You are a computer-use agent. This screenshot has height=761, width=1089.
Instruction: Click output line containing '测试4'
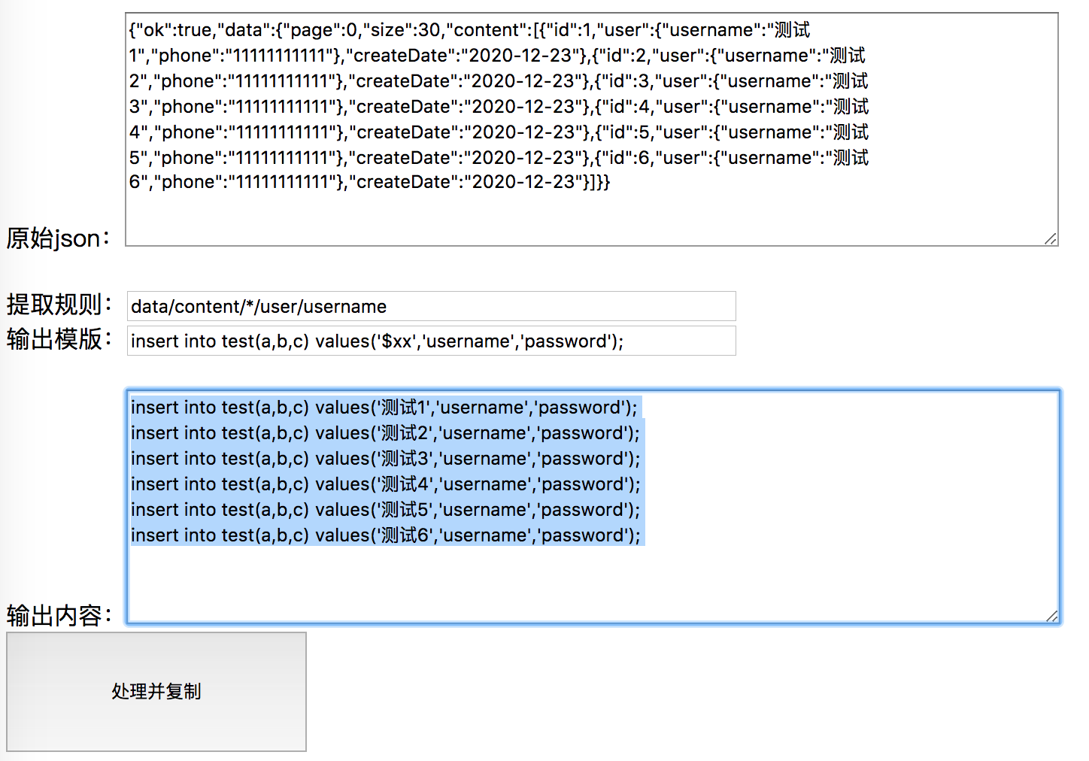tap(386, 484)
